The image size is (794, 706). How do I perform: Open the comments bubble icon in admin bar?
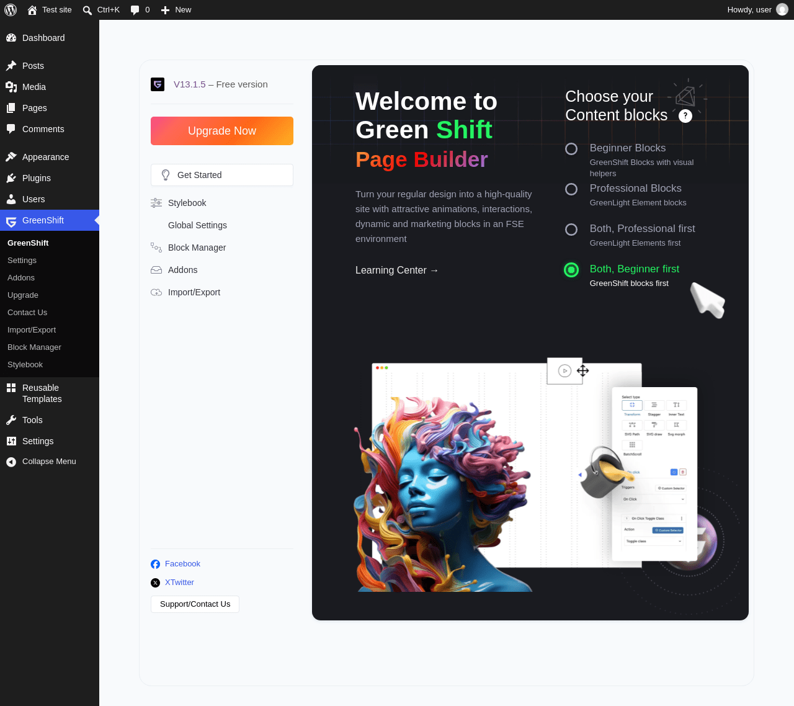135,10
